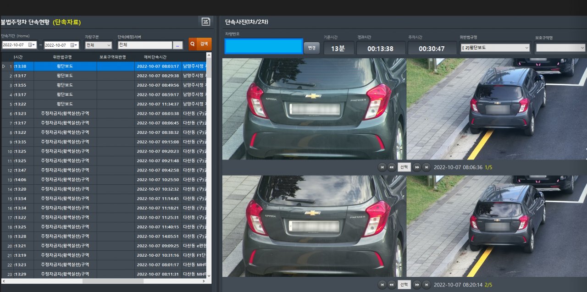This screenshot has width=587, height=292.
Task: Select row 19 with time 14:05:51
Action: coord(103,236)
